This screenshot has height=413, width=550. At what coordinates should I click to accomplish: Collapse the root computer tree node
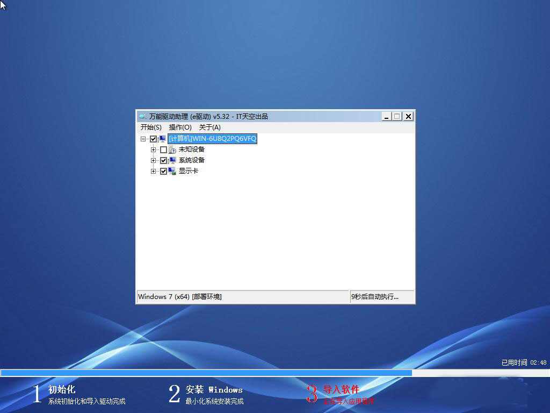click(x=143, y=139)
